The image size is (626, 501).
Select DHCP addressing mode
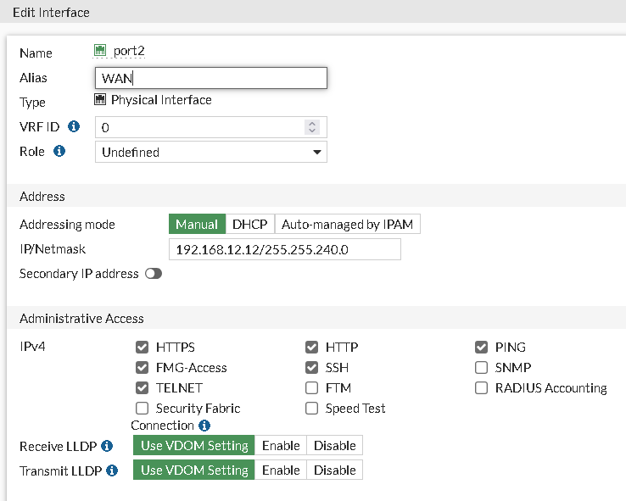250,225
